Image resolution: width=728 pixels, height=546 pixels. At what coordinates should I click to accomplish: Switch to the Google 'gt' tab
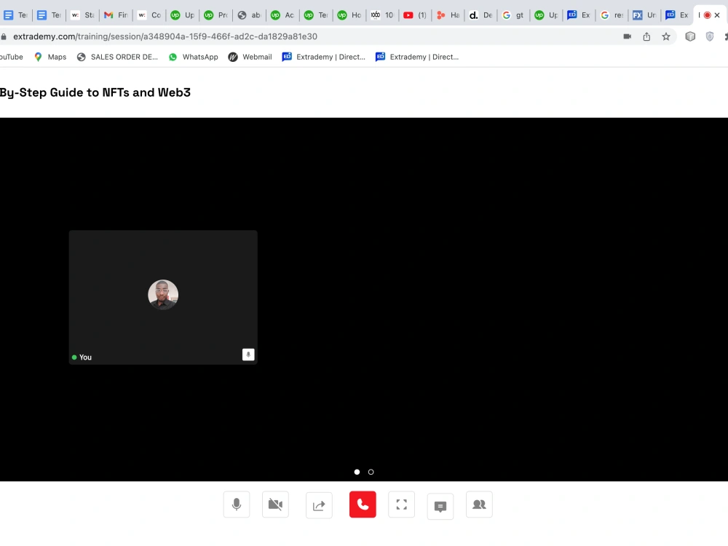click(x=513, y=15)
